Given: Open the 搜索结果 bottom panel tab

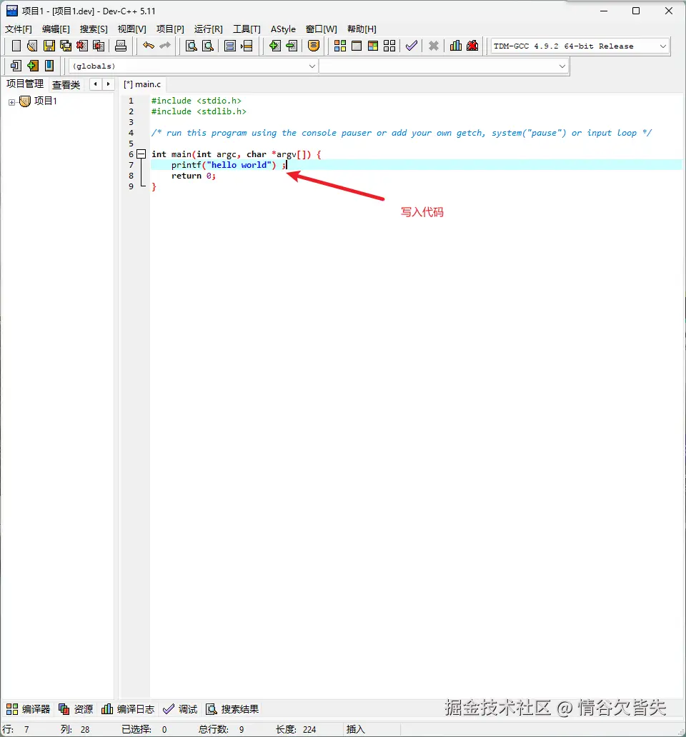Looking at the screenshot, I should point(233,709).
